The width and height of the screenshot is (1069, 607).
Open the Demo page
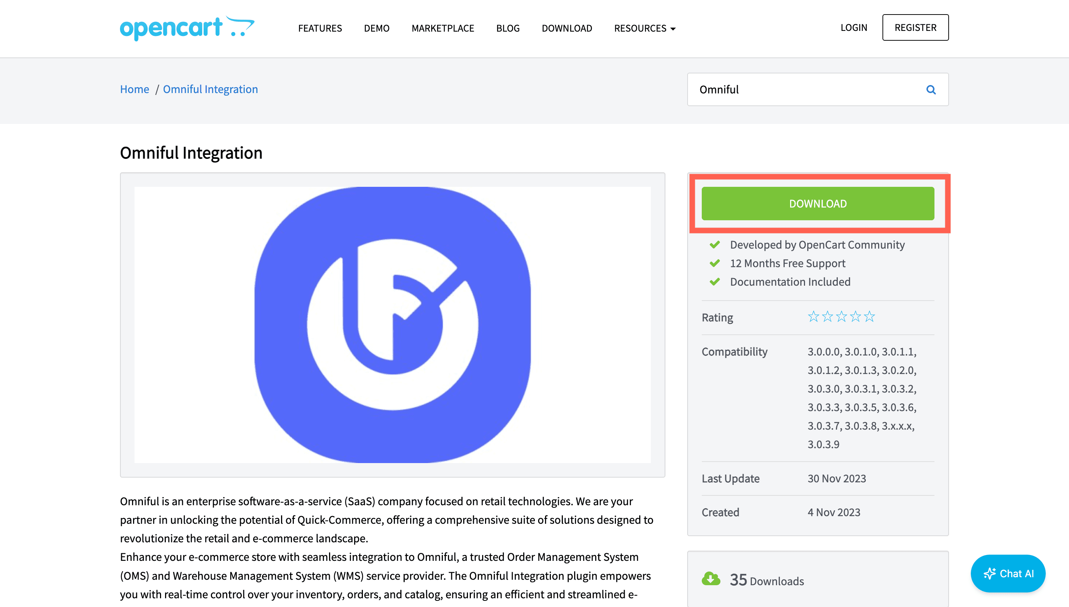[376, 28]
